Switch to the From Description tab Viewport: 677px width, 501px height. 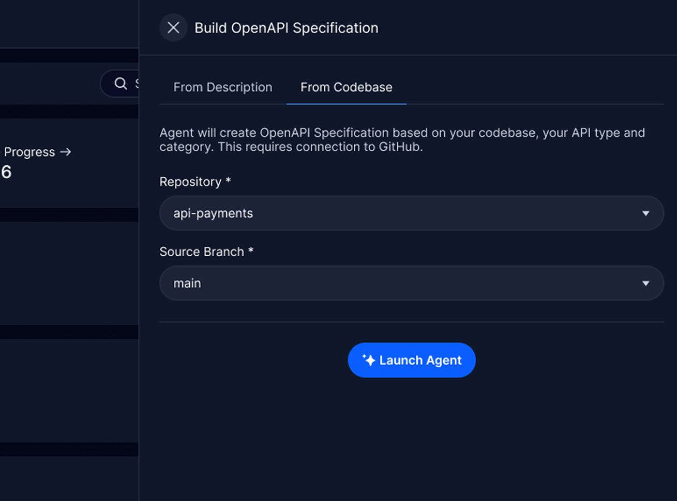(x=222, y=87)
